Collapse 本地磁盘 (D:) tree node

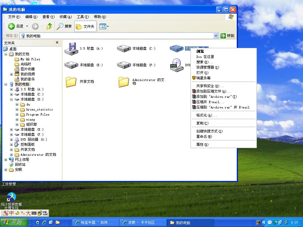tap(12, 99)
